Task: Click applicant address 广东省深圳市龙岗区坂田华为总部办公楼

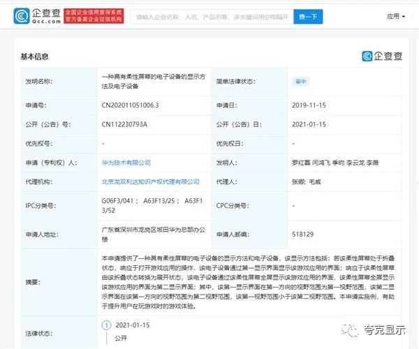Action: click(x=154, y=235)
